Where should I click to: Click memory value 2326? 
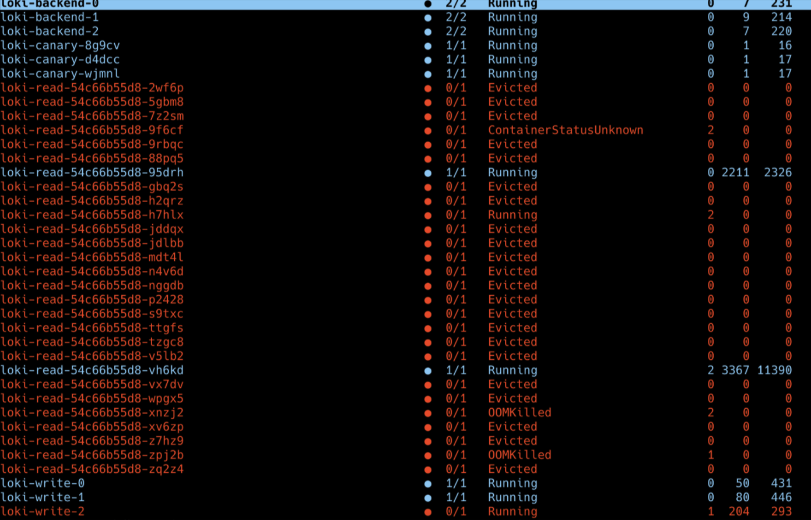coord(778,172)
